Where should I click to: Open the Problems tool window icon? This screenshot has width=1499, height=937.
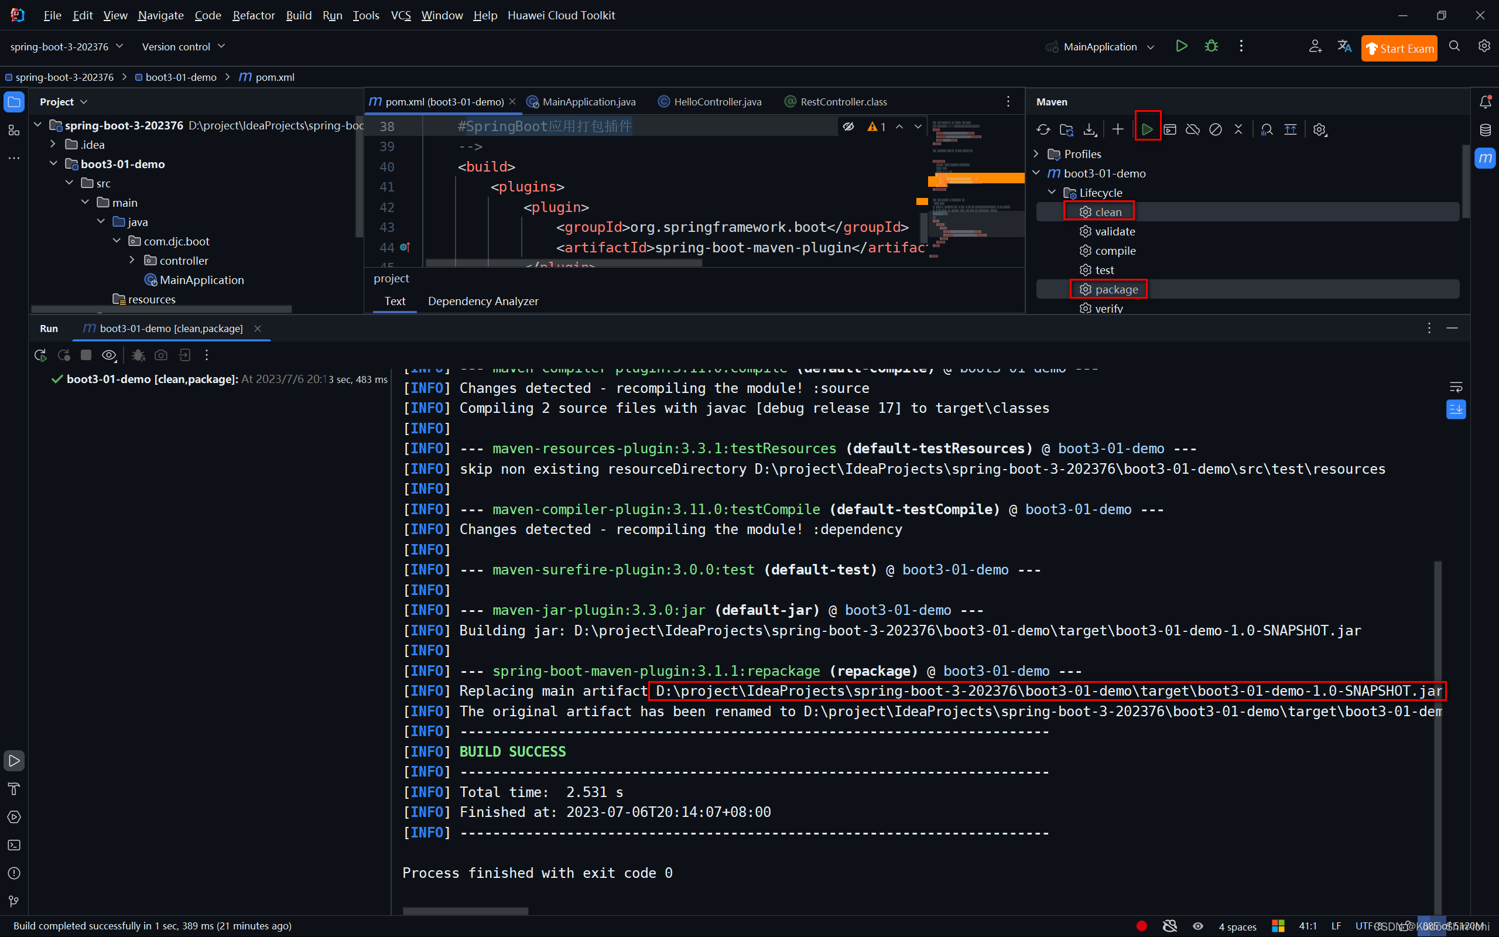[13, 873]
